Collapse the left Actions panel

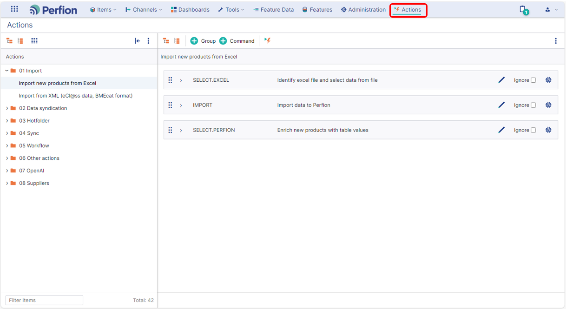point(138,41)
